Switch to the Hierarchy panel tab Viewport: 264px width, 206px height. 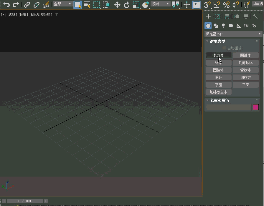tap(227, 16)
